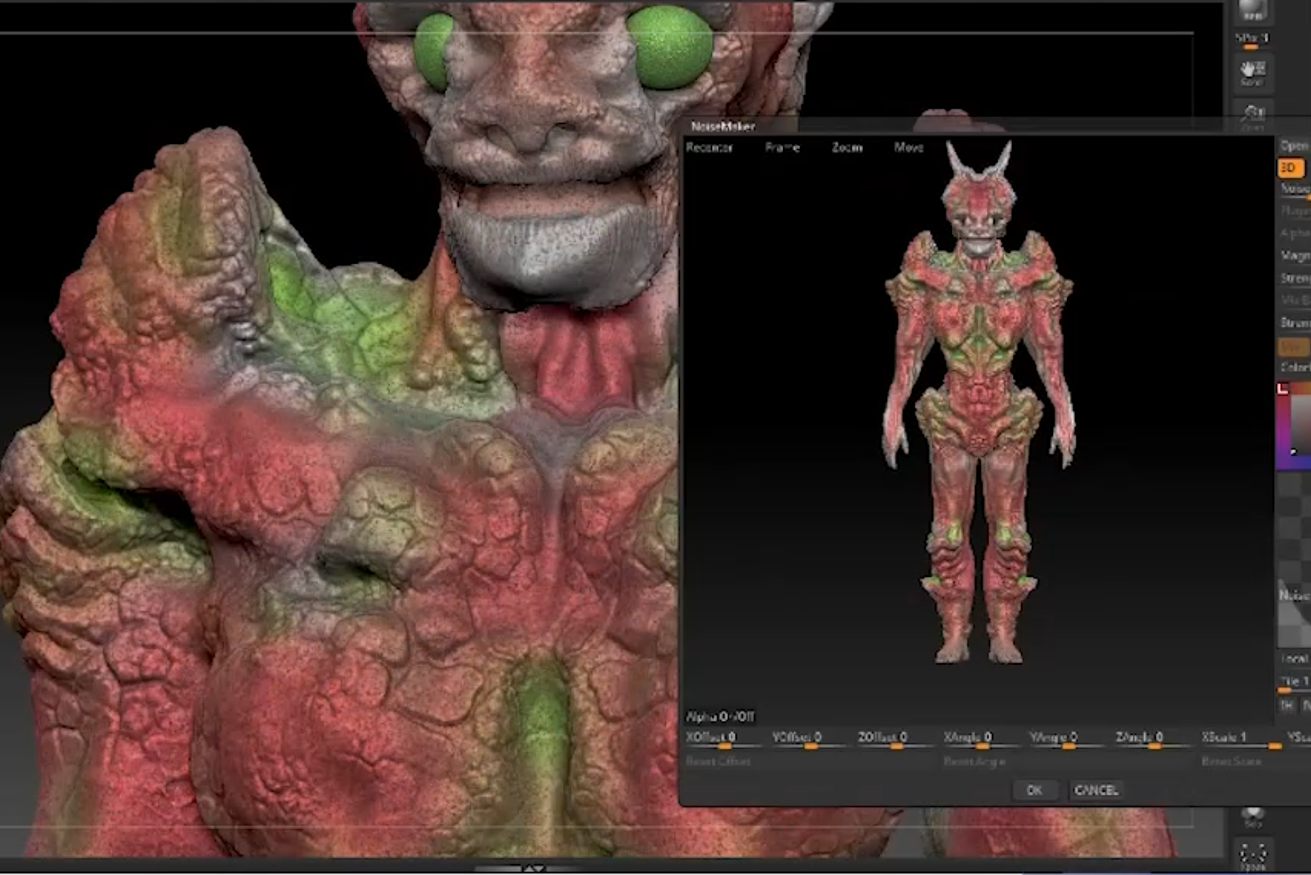Click the bottom tray expand arrows
This screenshot has height=875, width=1311.
pyautogui.click(x=534, y=869)
